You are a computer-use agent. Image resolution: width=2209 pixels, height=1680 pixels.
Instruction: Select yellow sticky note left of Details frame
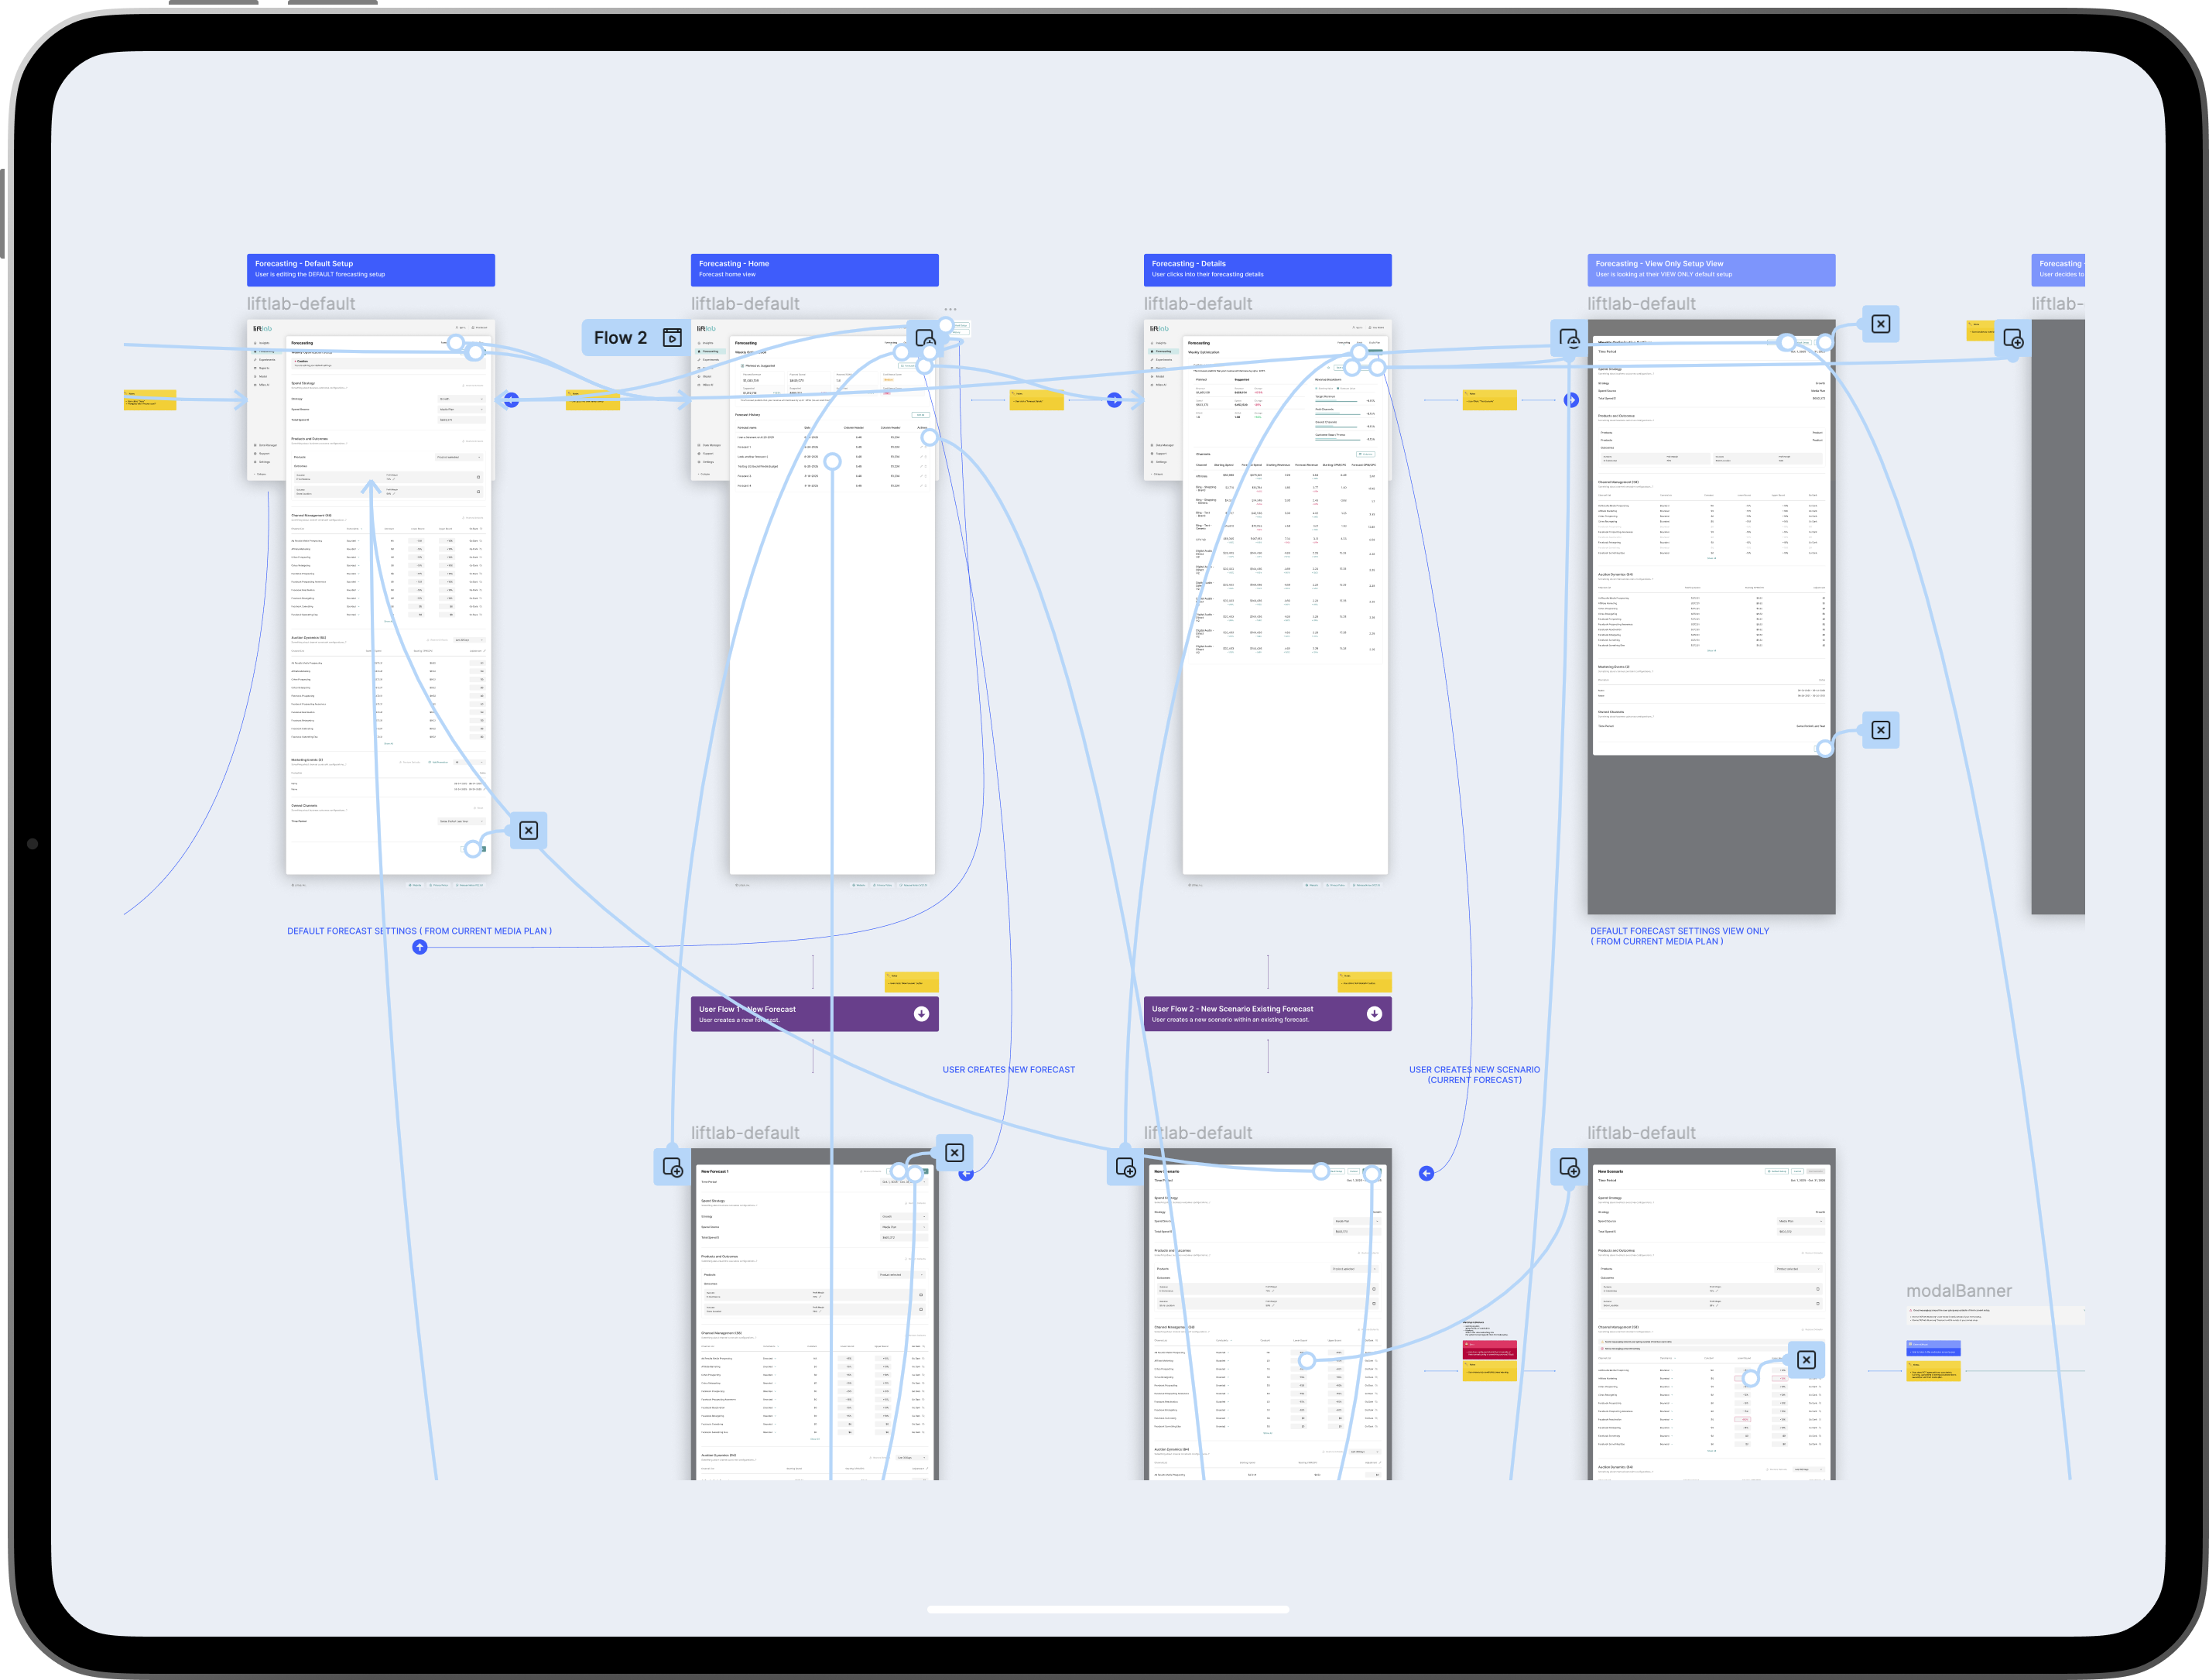click(1036, 400)
